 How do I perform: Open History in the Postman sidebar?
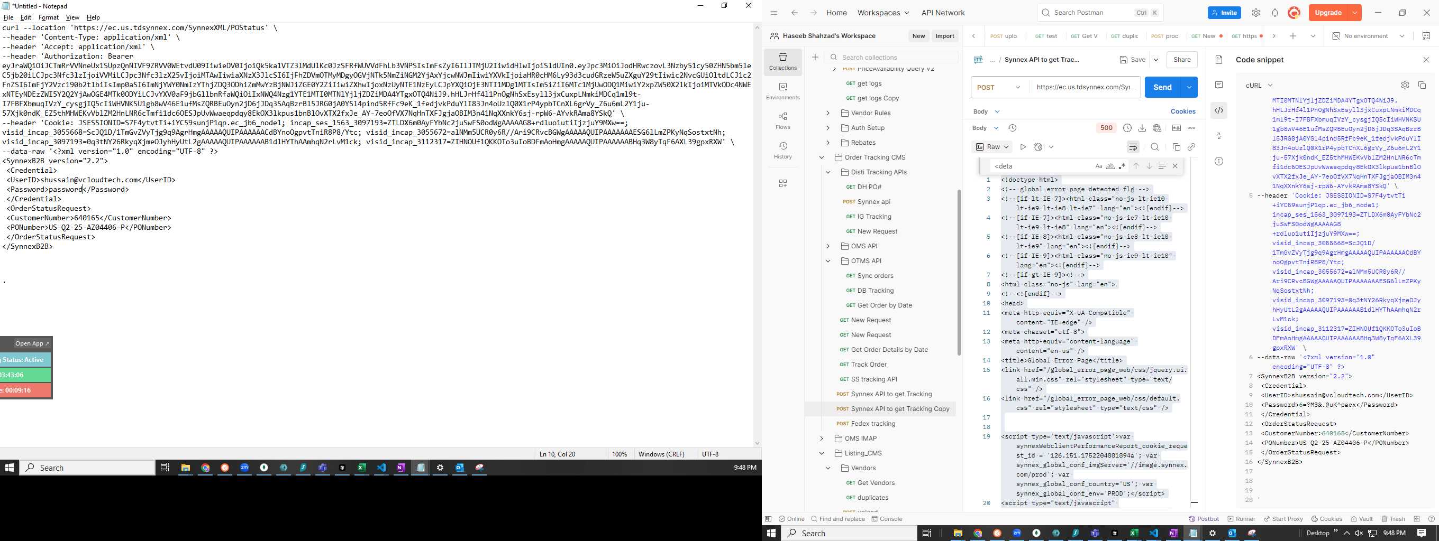click(782, 151)
